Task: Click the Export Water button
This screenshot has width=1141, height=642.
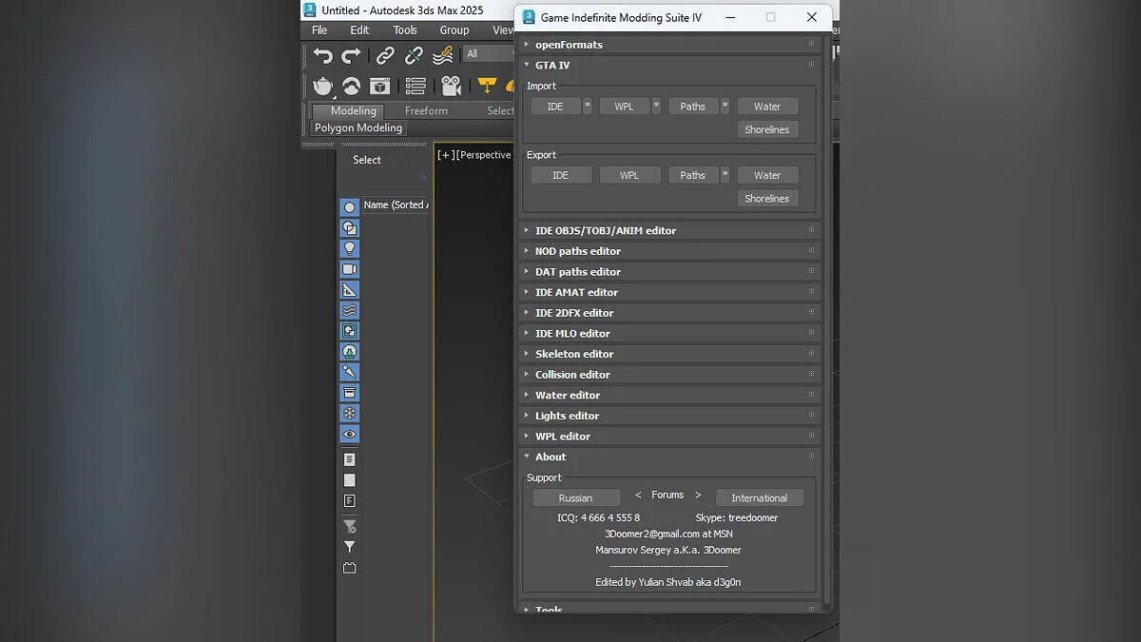Action: point(767,175)
